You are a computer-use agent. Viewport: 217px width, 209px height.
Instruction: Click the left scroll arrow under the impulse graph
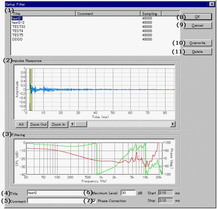point(72,124)
